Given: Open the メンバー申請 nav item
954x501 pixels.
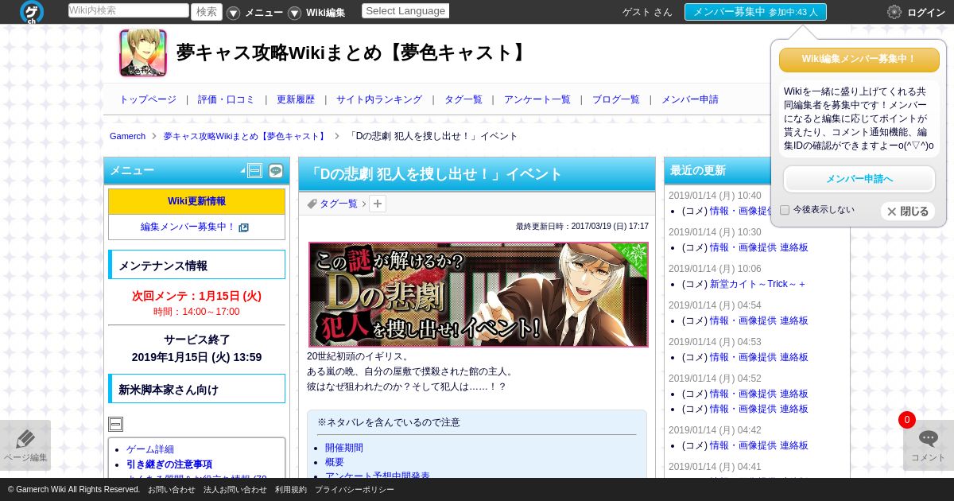Looking at the screenshot, I should click(690, 99).
